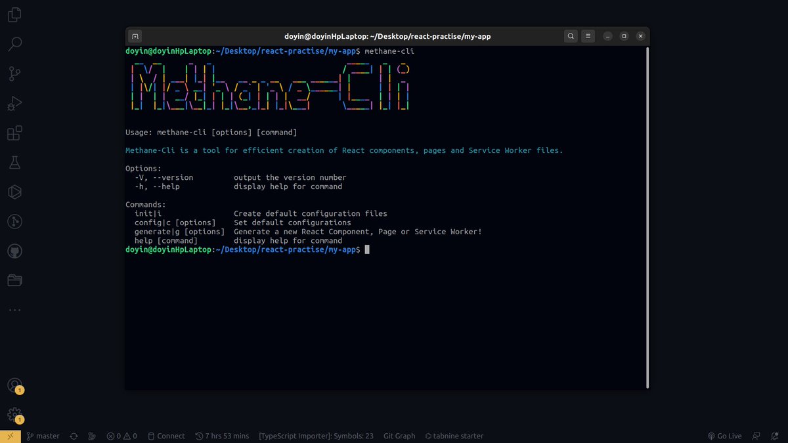Image resolution: width=788 pixels, height=443 pixels.
Task: Open the terminal hamburger menu
Action: pyautogui.click(x=588, y=36)
